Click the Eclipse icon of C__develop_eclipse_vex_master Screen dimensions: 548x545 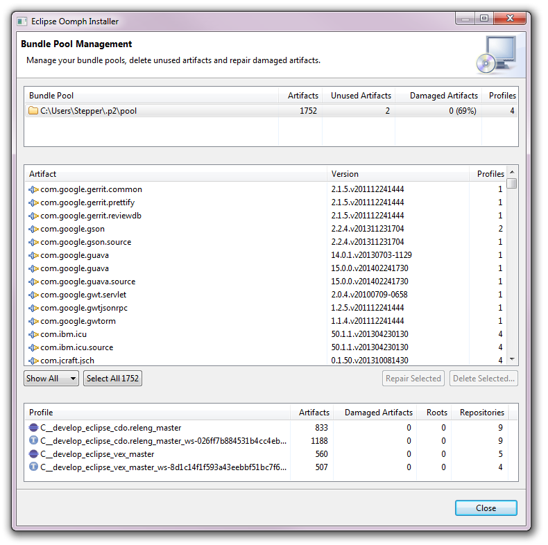[33, 453]
